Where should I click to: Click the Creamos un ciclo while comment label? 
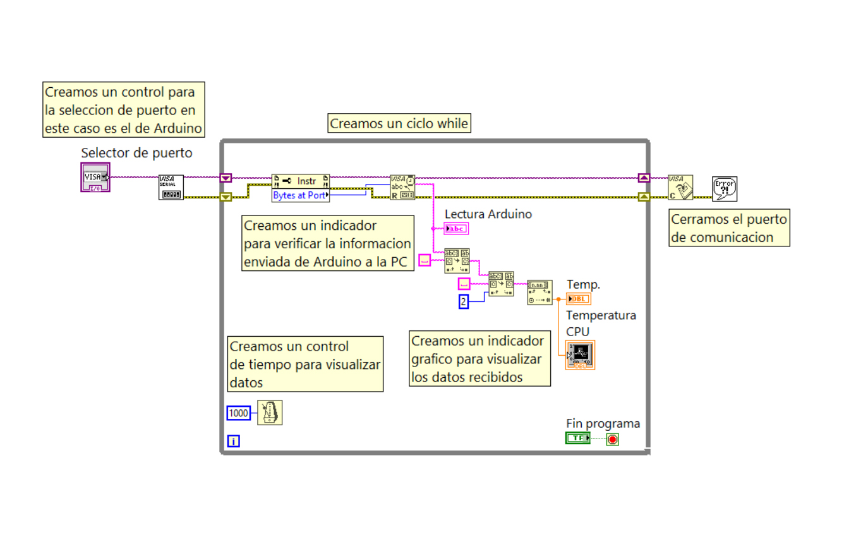tap(399, 123)
